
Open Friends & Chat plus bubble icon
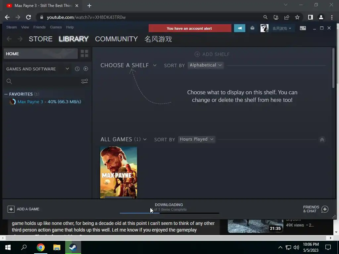pos(325,209)
